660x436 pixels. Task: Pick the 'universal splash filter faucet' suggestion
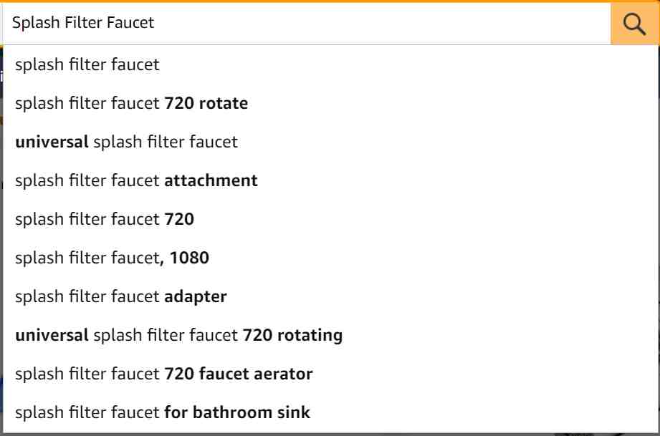[330, 142]
